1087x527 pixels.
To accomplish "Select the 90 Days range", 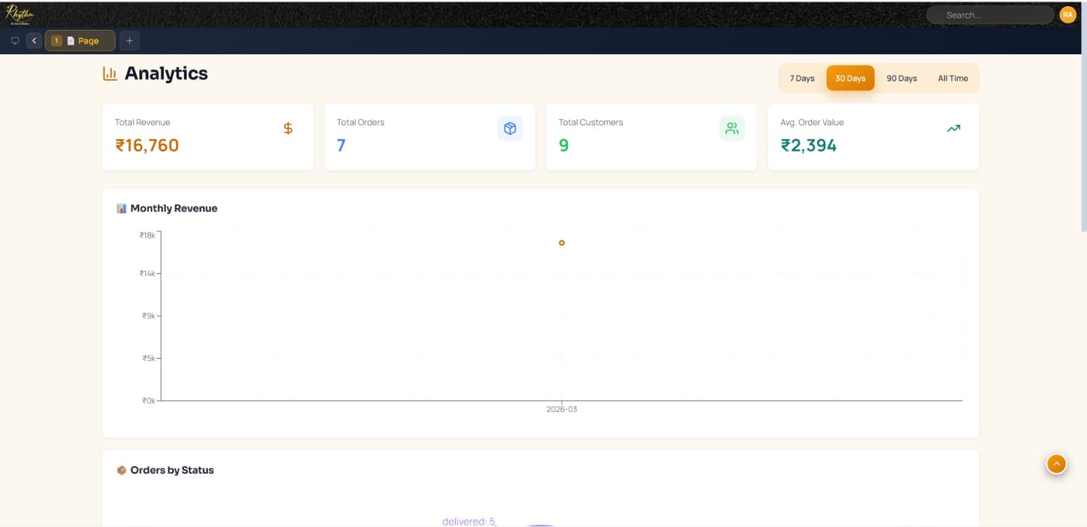I will 902,78.
